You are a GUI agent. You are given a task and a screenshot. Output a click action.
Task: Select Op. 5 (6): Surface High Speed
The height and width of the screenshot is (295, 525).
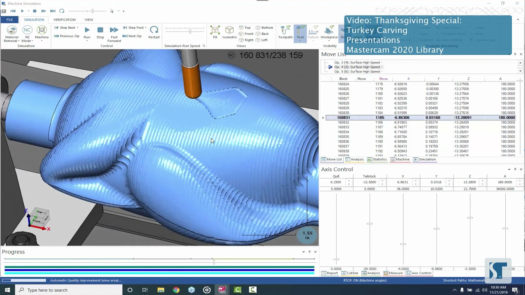click(358, 71)
